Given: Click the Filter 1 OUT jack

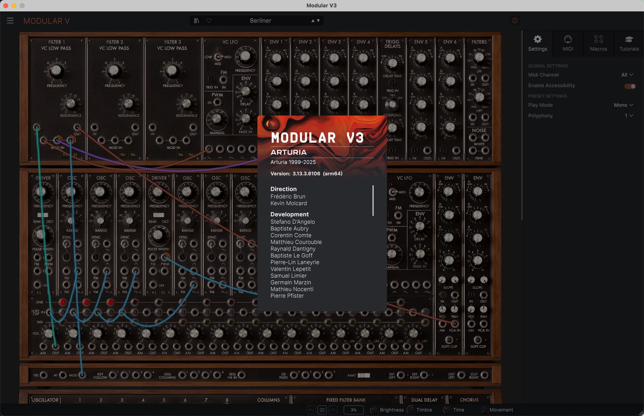Looking at the screenshot, I should click(x=77, y=127).
